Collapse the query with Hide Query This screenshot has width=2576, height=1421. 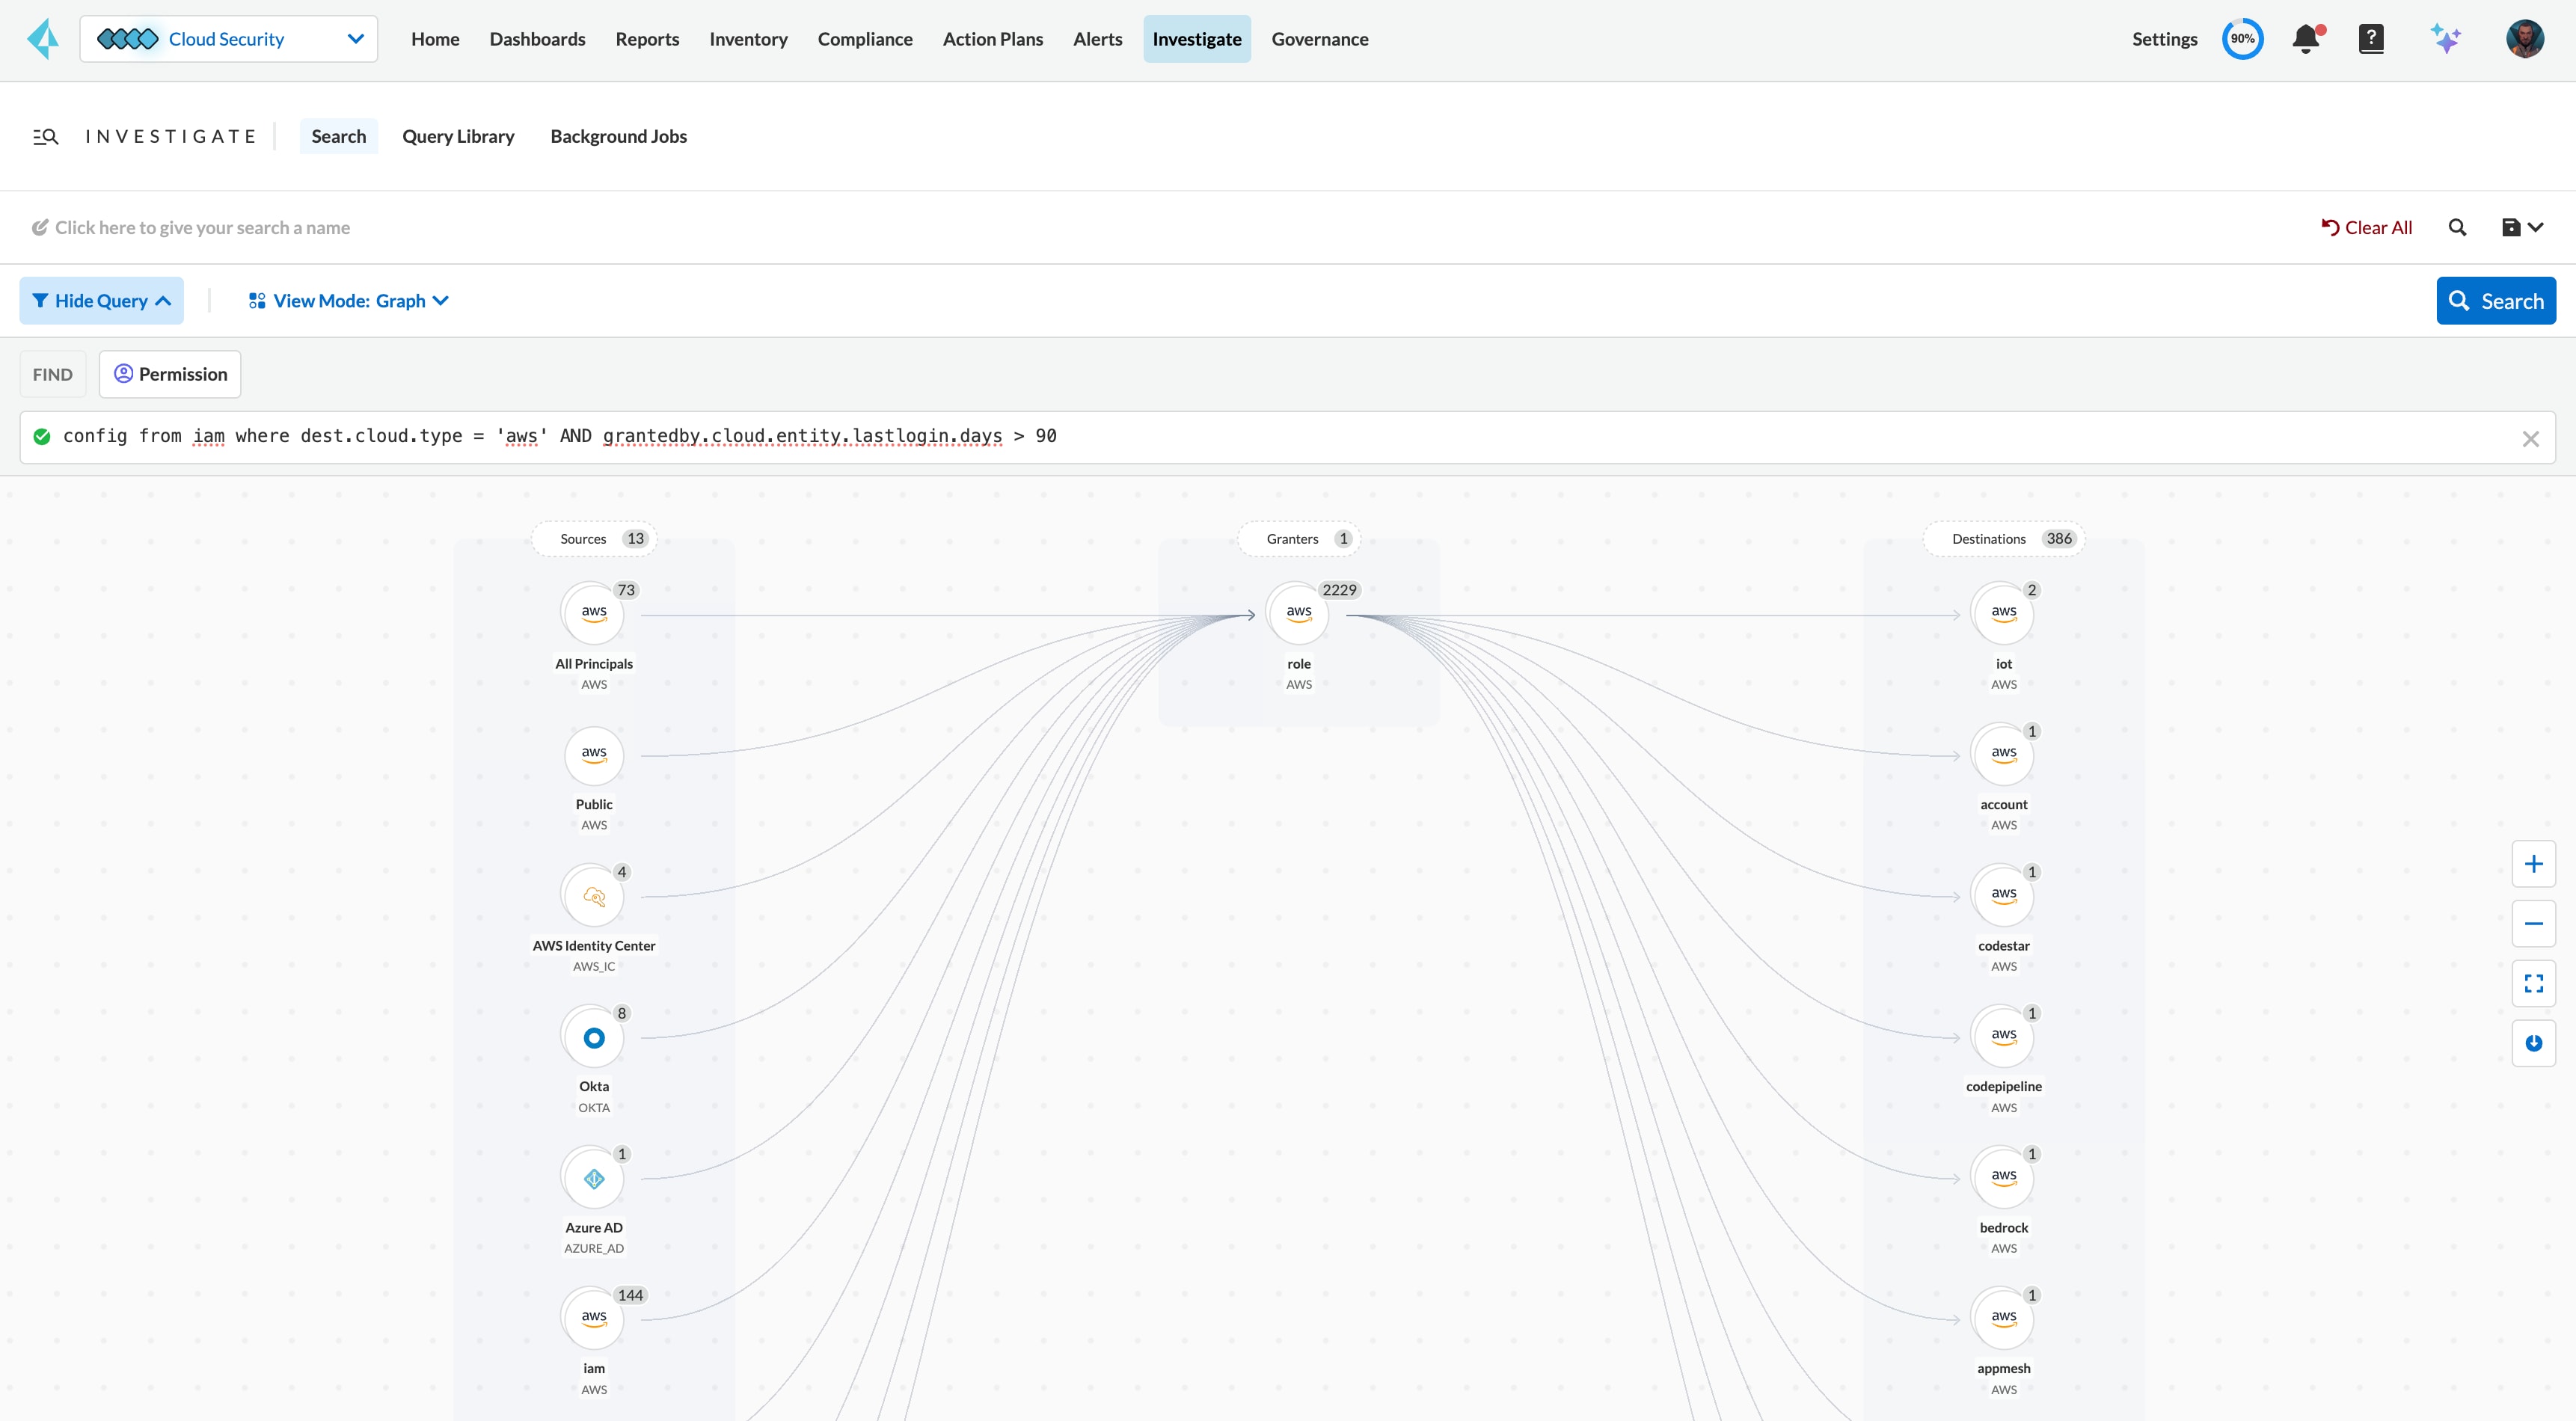[101, 301]
